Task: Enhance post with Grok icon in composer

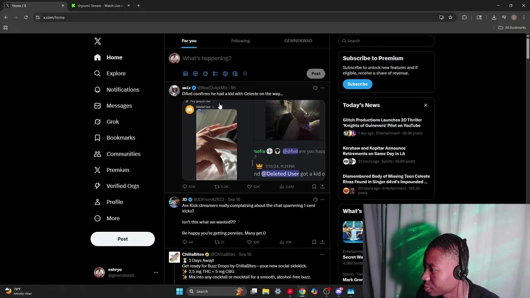Action: tap(205, 74)
